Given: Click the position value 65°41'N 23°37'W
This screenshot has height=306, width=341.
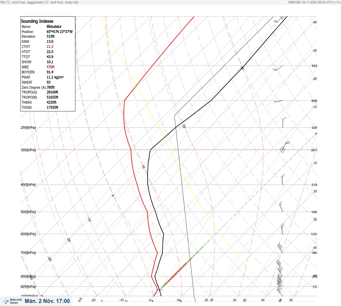Looking at the screenshot, I should [59, 32].
